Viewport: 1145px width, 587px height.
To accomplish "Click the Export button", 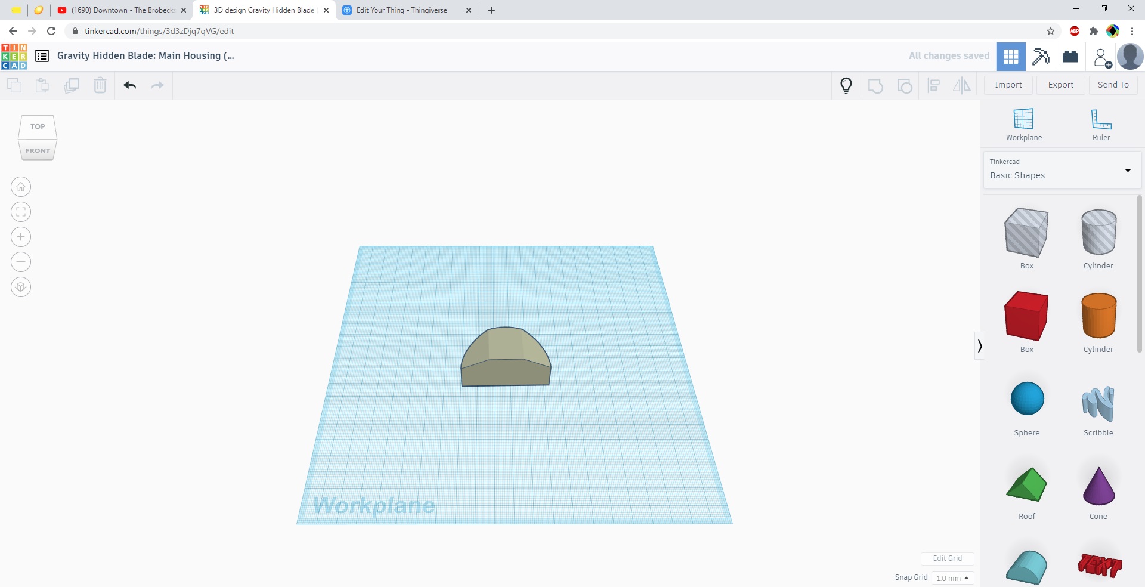I will 1060,85.
